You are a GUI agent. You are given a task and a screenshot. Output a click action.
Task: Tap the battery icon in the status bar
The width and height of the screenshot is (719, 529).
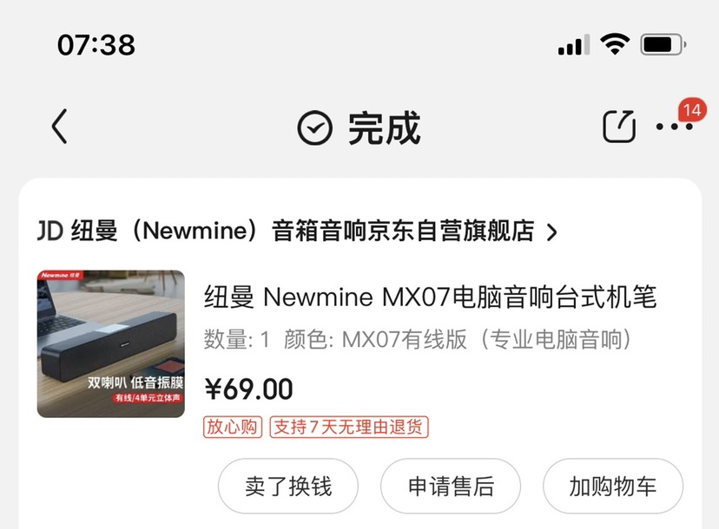click(663, 45)
